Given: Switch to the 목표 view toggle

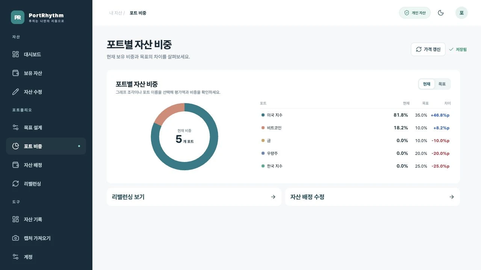Looking at the screenshot, I should point(442,84).
